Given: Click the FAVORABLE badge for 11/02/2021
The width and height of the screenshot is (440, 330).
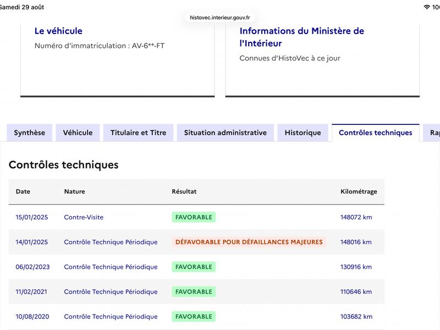Looking at the screenshot, I should [194, 291].
